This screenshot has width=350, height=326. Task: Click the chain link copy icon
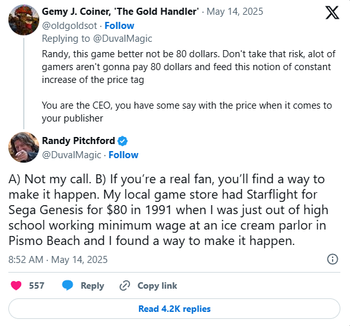click(125, 285)
